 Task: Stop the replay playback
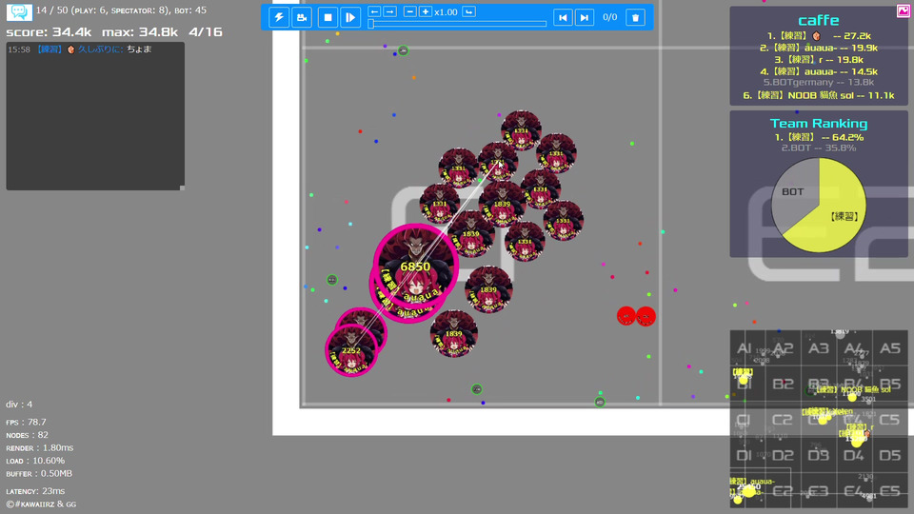(x=328, y=17)
